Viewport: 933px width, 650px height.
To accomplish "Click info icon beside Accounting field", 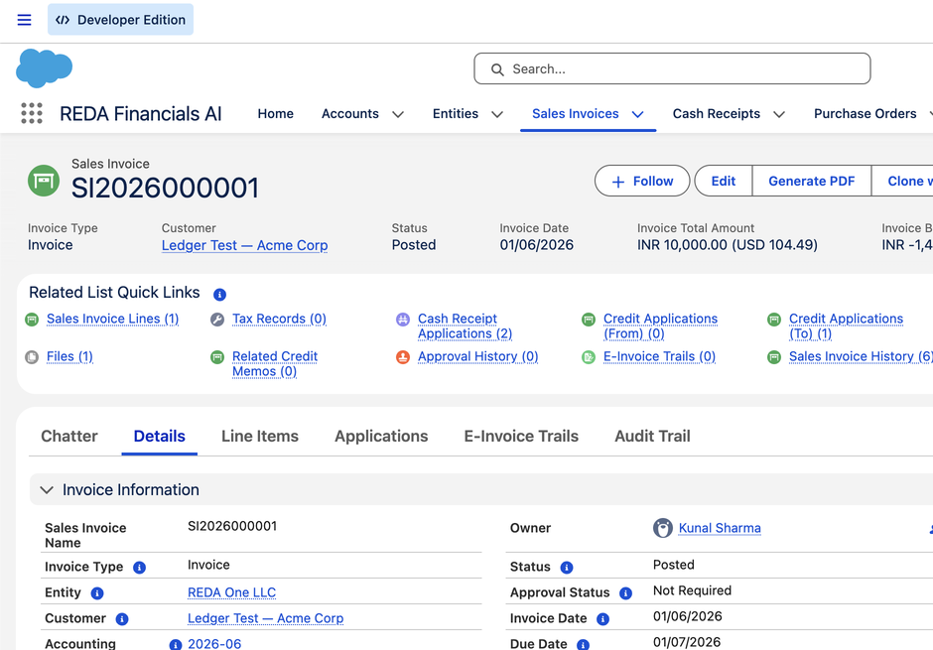I will [175, 645].
